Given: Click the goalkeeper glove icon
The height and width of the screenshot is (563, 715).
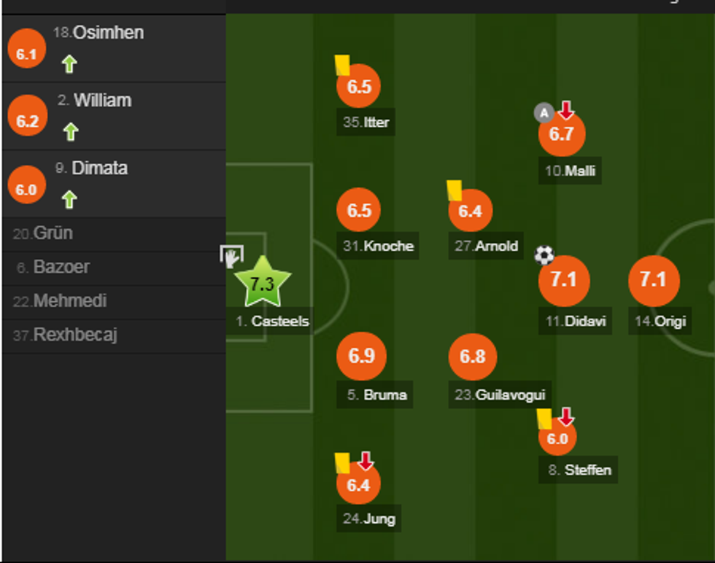Looking at the screenshot, I should (231, 256).
